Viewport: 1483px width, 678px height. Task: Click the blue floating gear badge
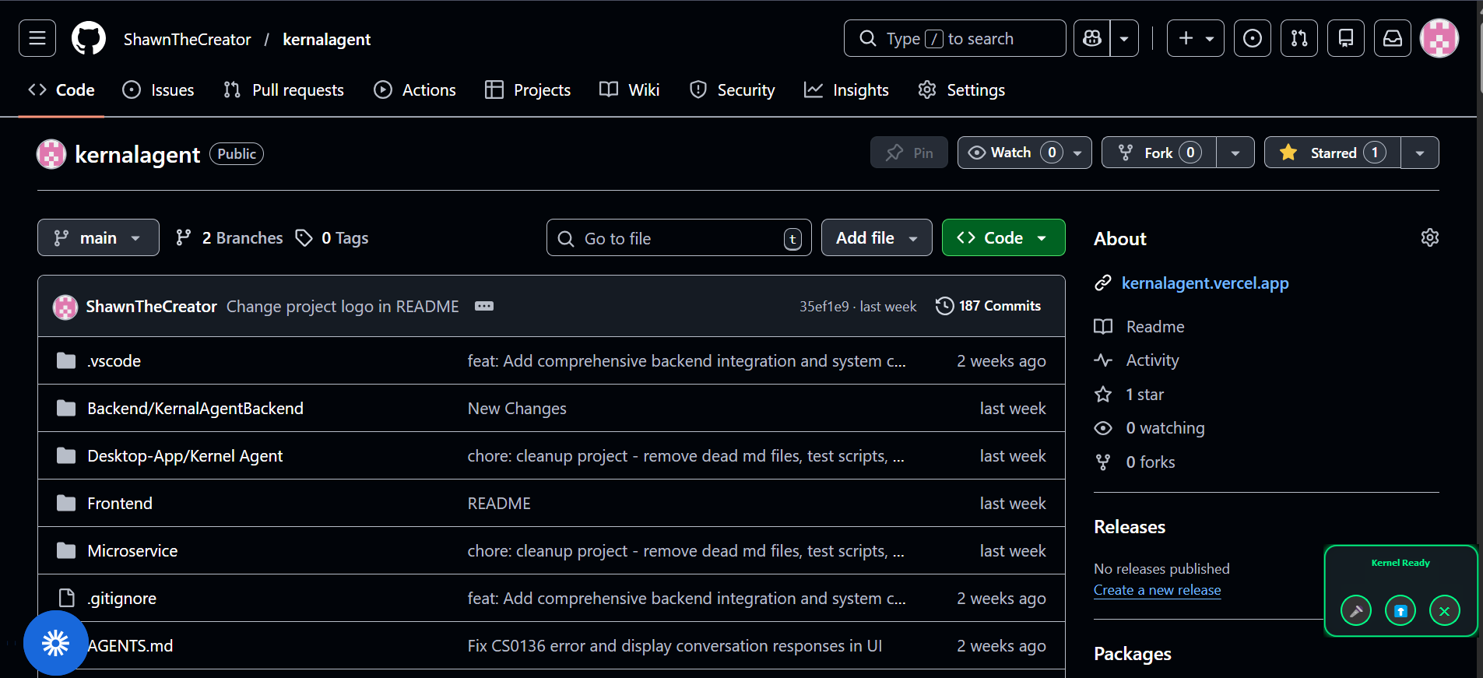(x=56, y=643)
